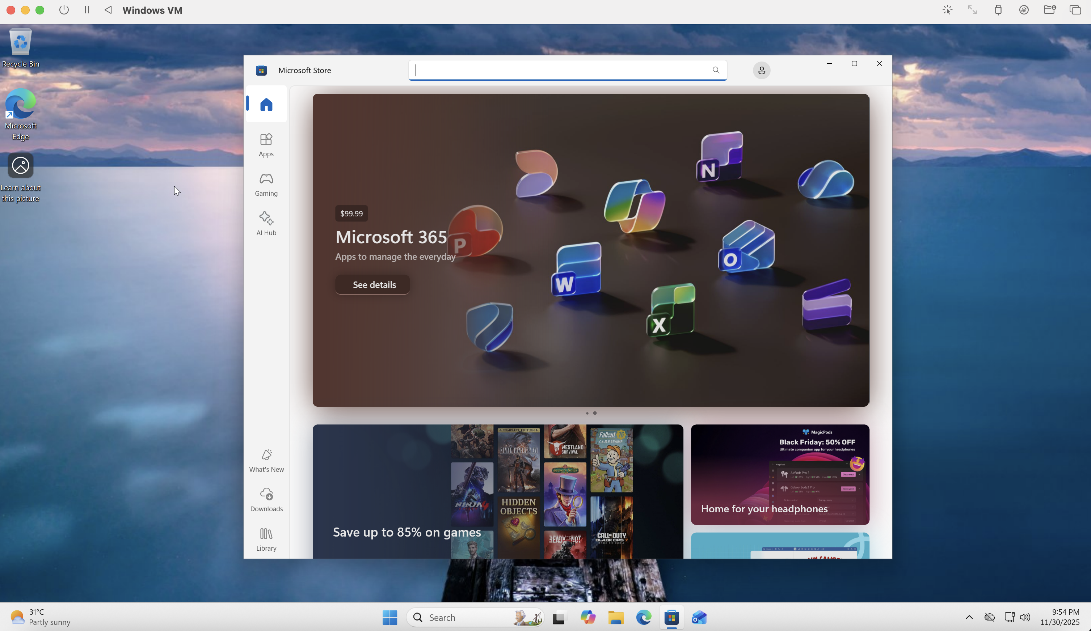Open the volume speaker tray icon
Screen dimensions: 1091x631
(1025, 617)
